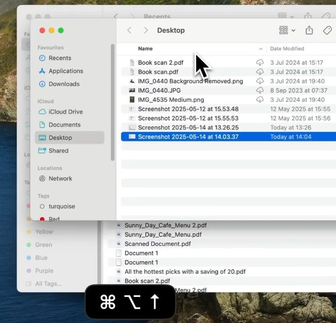The image size is (336, 323).
Task: Click the Shared folder icon in sidebar
Action: 42,151
